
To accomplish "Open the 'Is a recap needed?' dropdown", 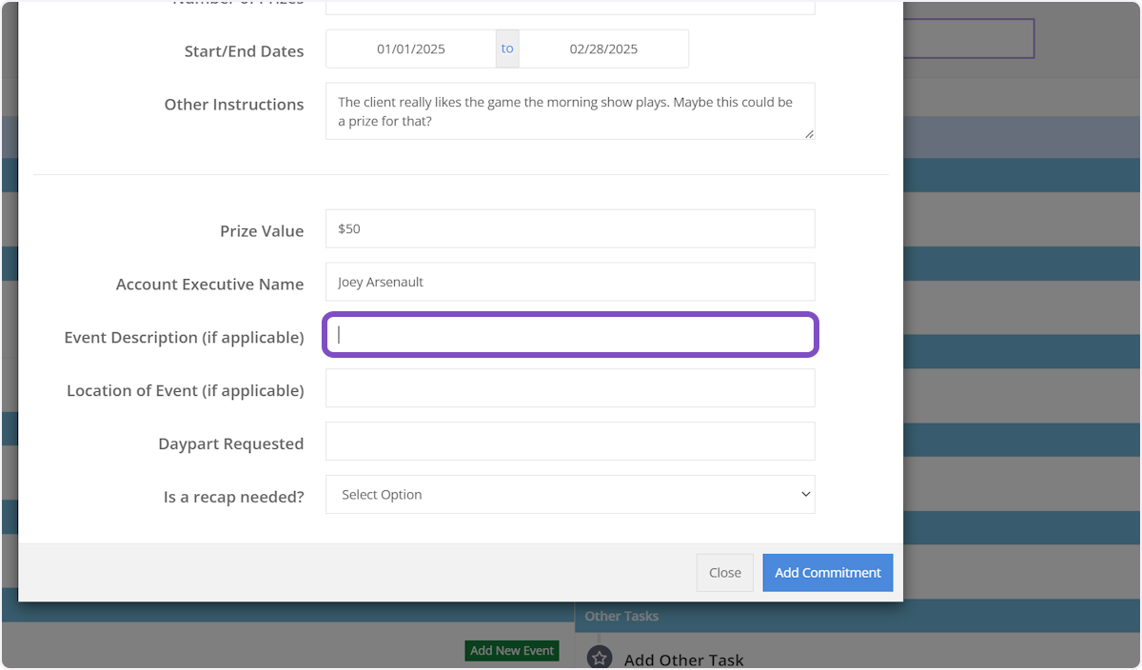I will click(x=570, y=495).
